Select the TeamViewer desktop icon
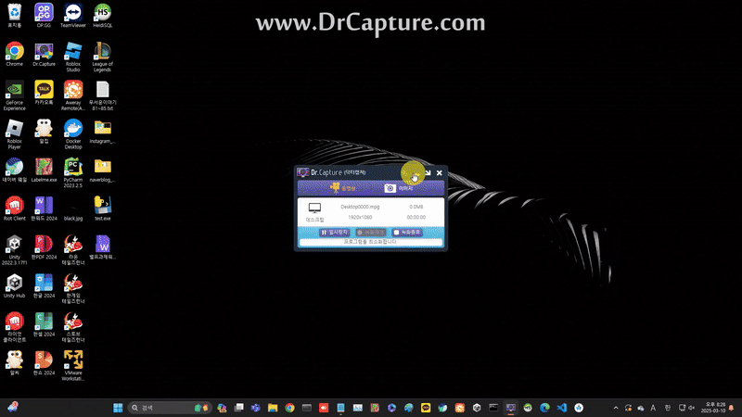 pos(73,16)
